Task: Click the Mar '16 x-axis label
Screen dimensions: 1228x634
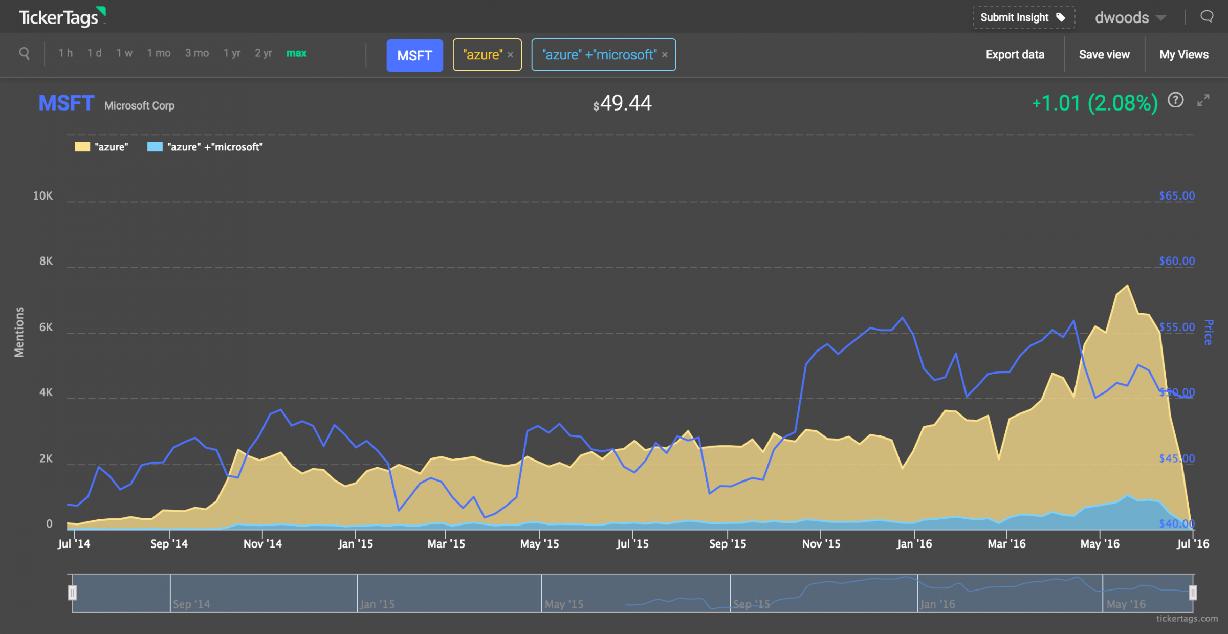Action: pos(1006,544)
